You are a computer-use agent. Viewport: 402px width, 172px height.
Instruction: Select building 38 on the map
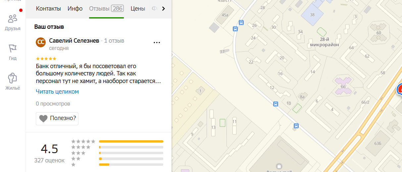[312, 15]
